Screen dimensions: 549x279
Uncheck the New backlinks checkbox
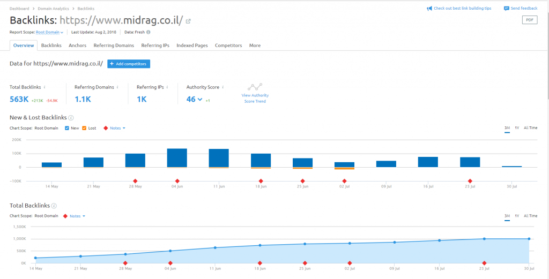coord(67,129)
